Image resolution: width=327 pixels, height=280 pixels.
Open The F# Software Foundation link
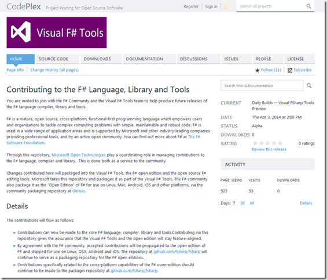tap(194, 137)
